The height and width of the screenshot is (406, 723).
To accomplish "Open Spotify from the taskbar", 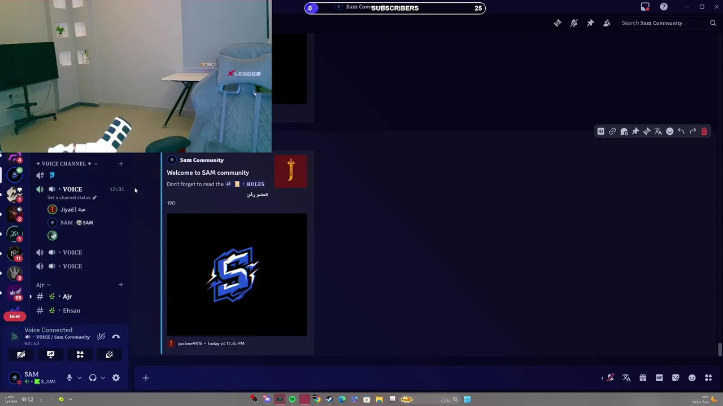I will tap(292, 399).
